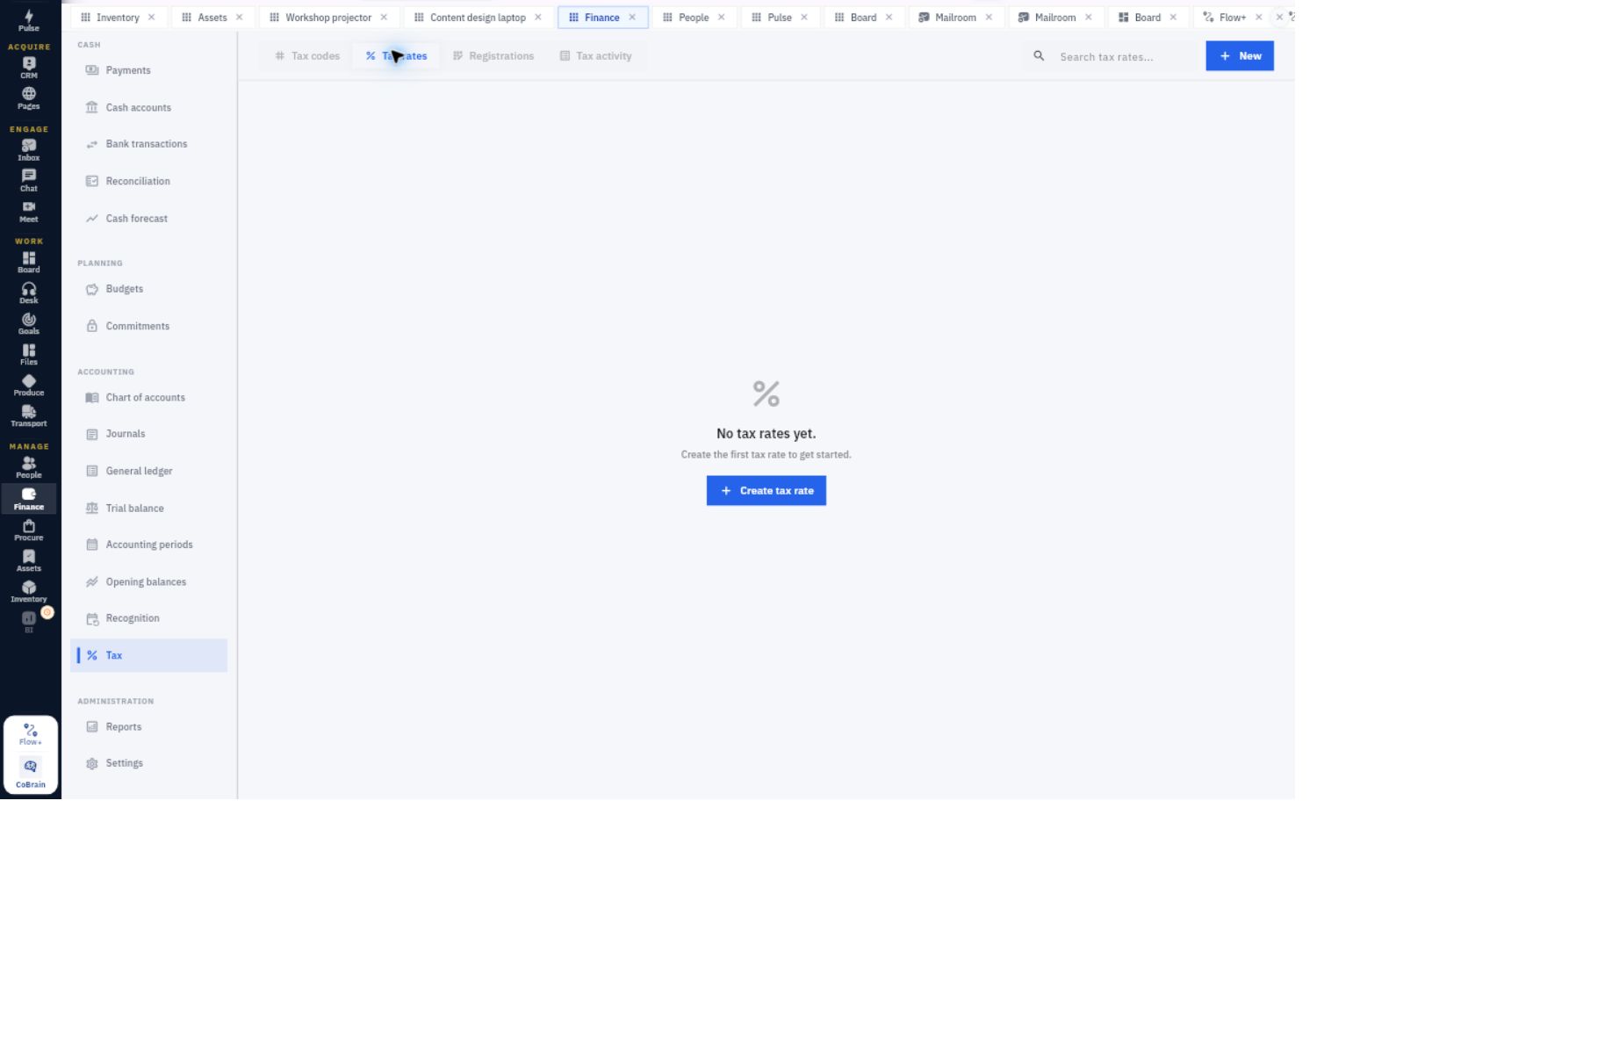Open Finance Settings in sidebar
Image resolution: width=1619 pixels, height=1039 pixels.
point(149,763)
